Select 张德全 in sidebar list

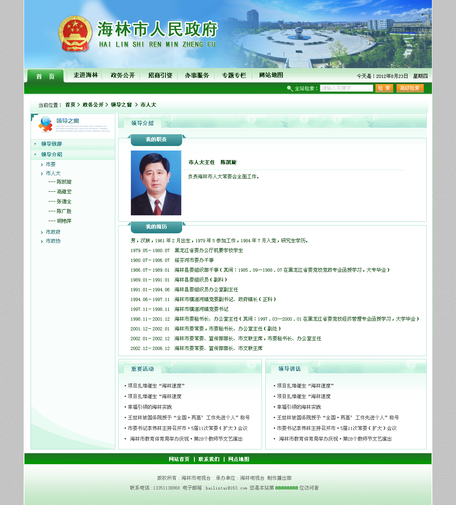pyautogui.click(x=64, y=202)
